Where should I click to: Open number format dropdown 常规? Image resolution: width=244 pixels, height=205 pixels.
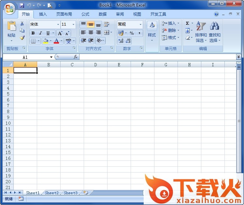(140, 24)
